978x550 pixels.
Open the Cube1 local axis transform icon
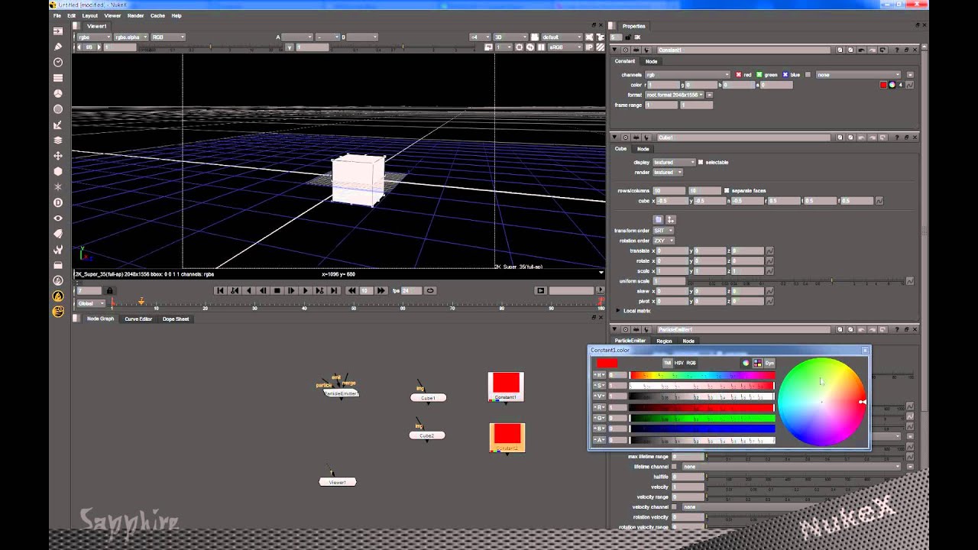[671, 219]
